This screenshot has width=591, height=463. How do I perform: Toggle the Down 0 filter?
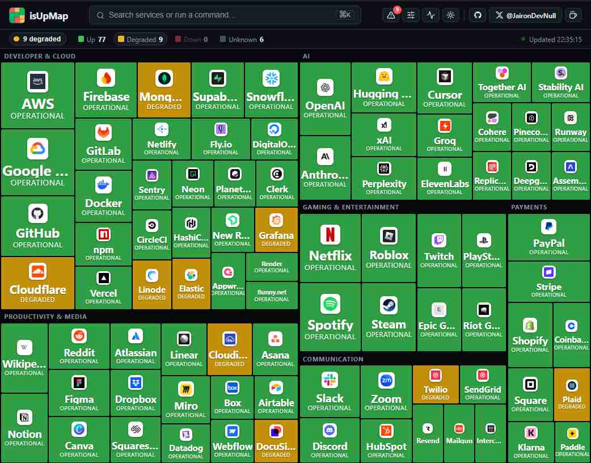click(192, 40)
